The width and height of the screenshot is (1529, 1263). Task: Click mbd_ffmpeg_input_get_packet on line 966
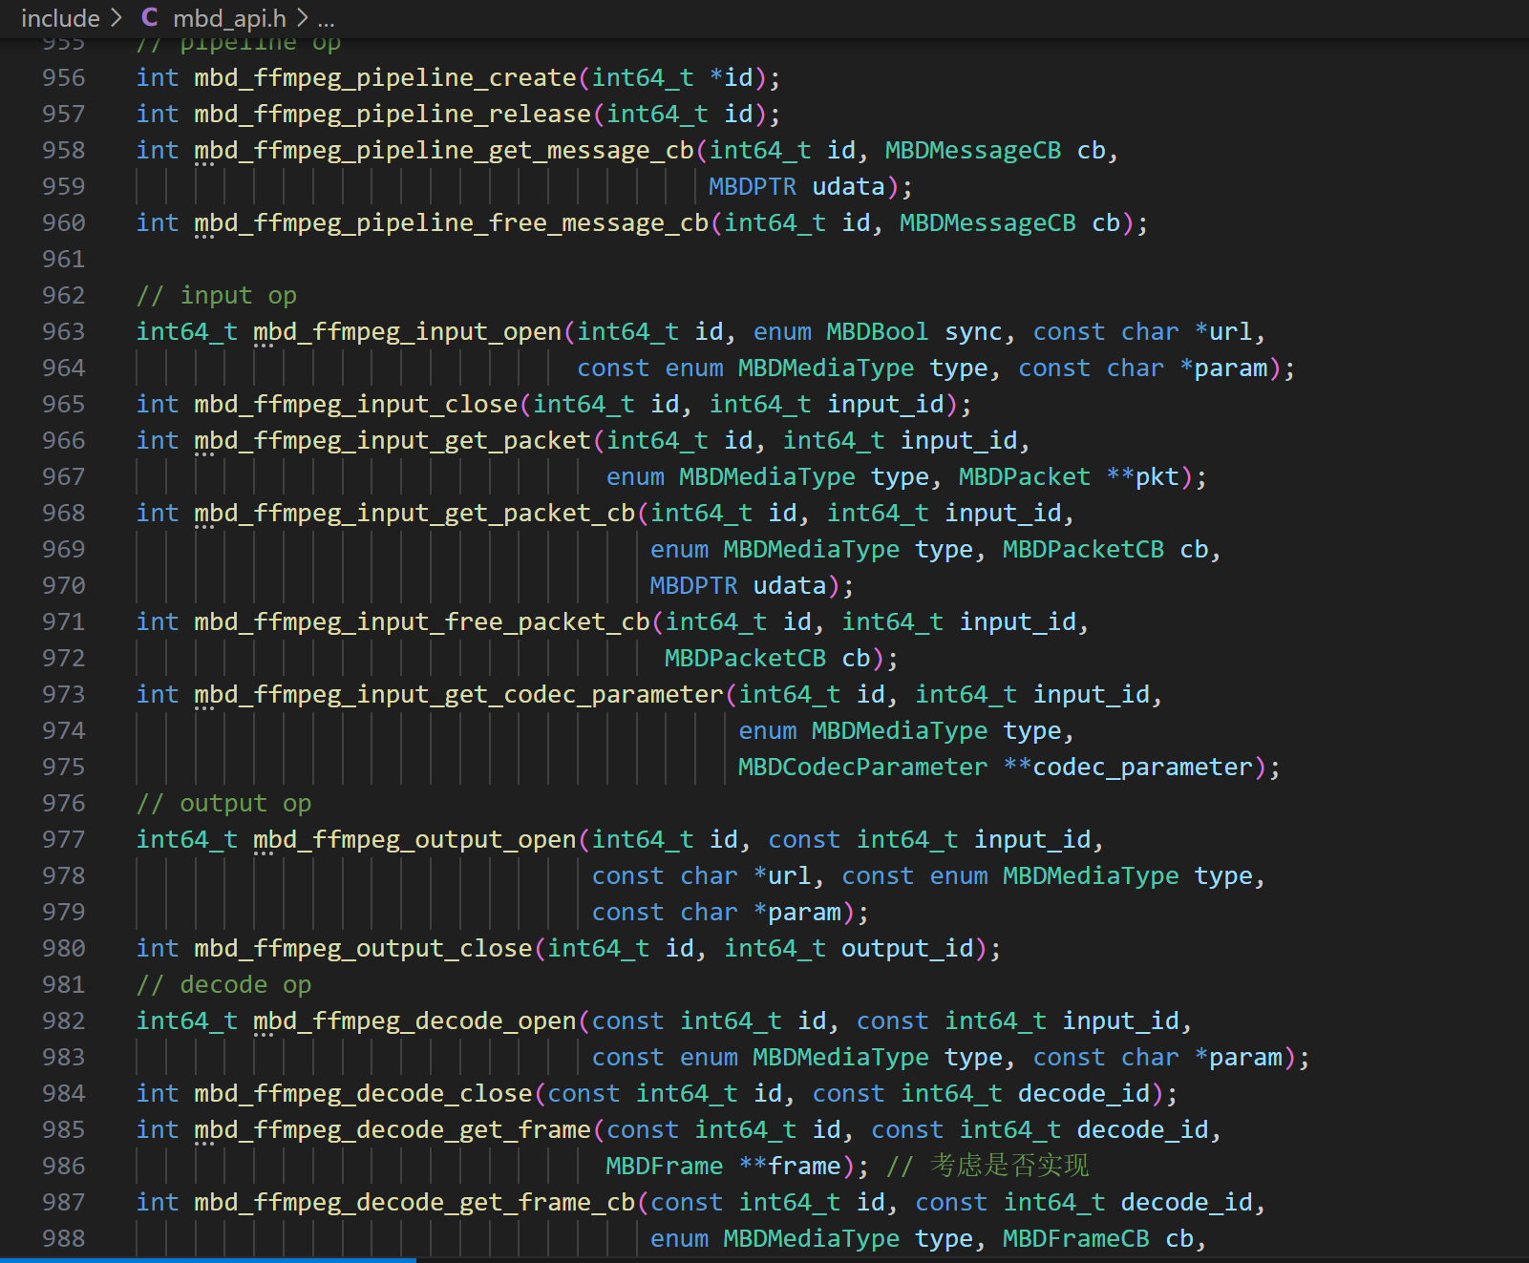pos(393,440)
